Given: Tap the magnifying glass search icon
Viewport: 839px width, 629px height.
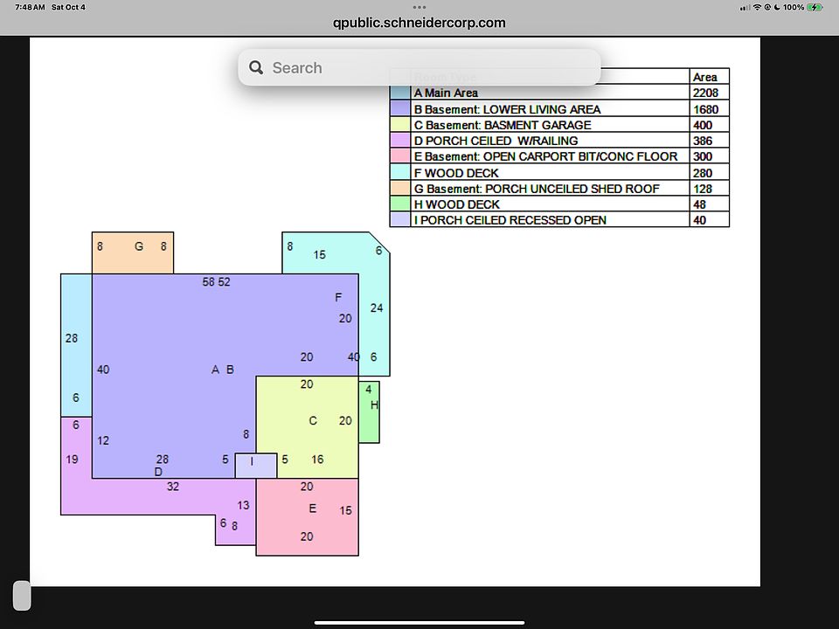Looking at the screenshot, I should pyautogui.click(x=256, y=68).
